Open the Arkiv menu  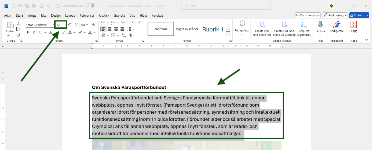(x=8, y=16)
